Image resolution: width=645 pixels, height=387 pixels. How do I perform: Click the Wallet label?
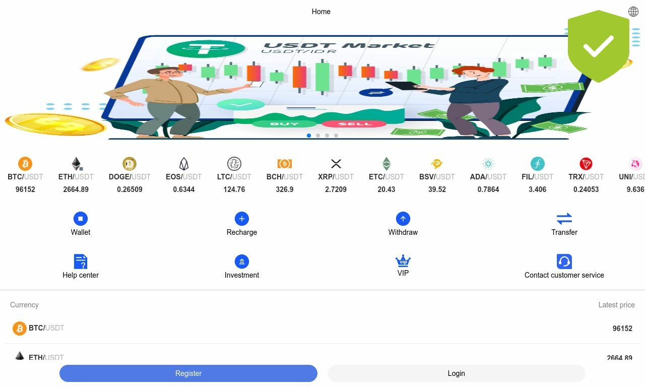pos(81,232)
